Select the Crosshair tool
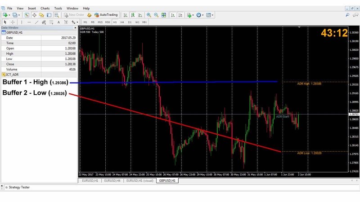Image resolution: width=360 pixels, height=202 pixels. pos(13,22)
